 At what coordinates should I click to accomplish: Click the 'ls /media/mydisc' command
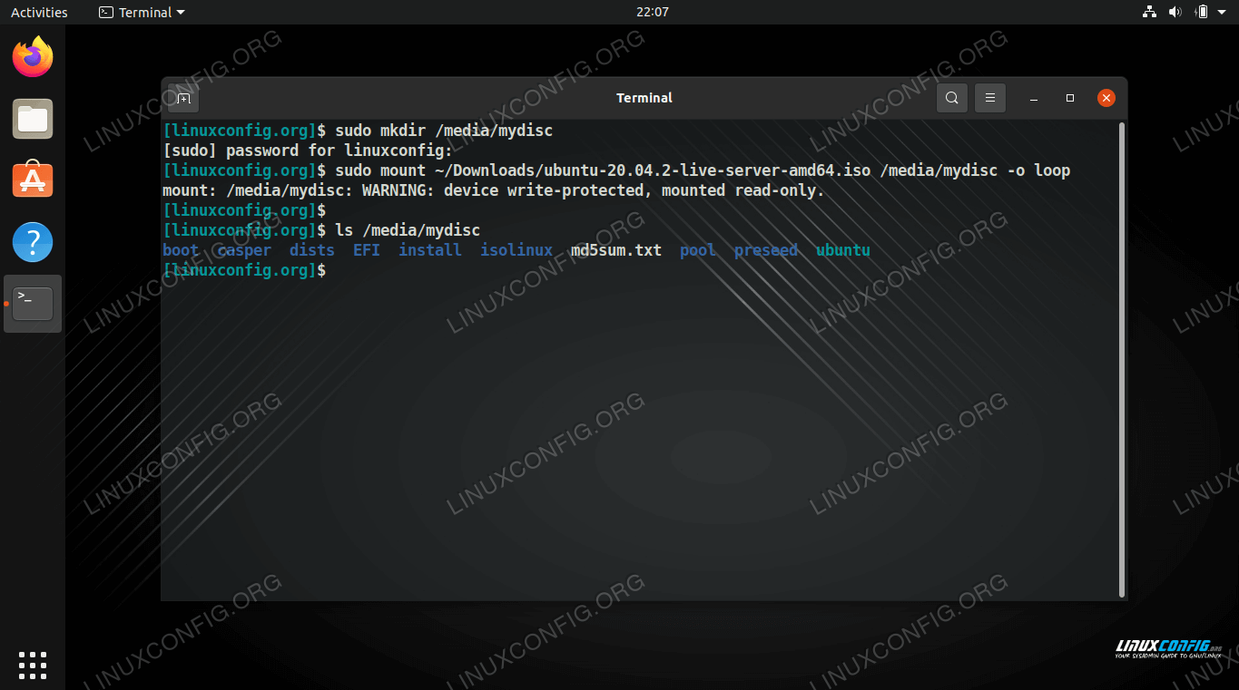408,230
